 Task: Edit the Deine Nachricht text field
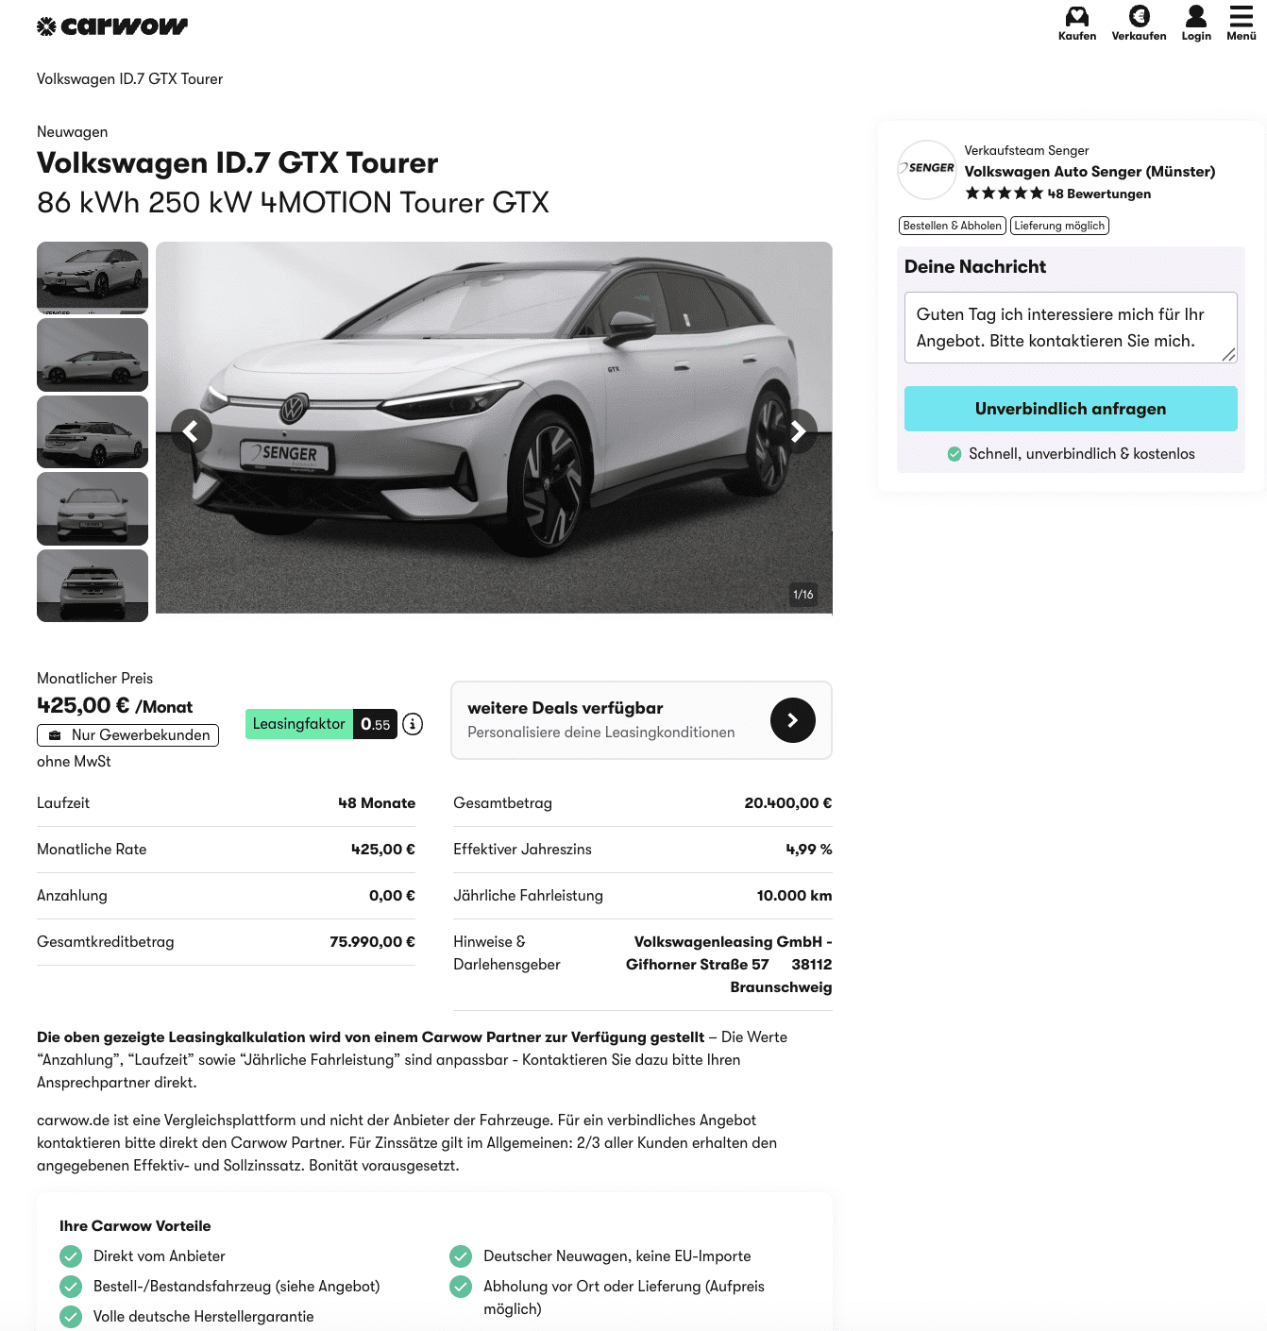[x=1070, y=328]
